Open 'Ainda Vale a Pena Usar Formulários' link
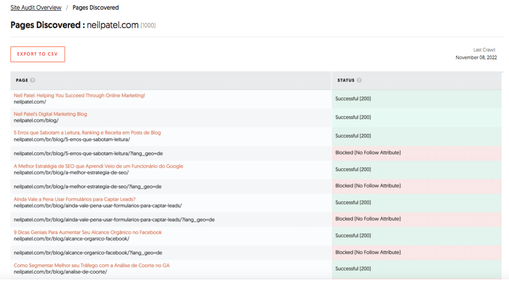 (75, 199)
